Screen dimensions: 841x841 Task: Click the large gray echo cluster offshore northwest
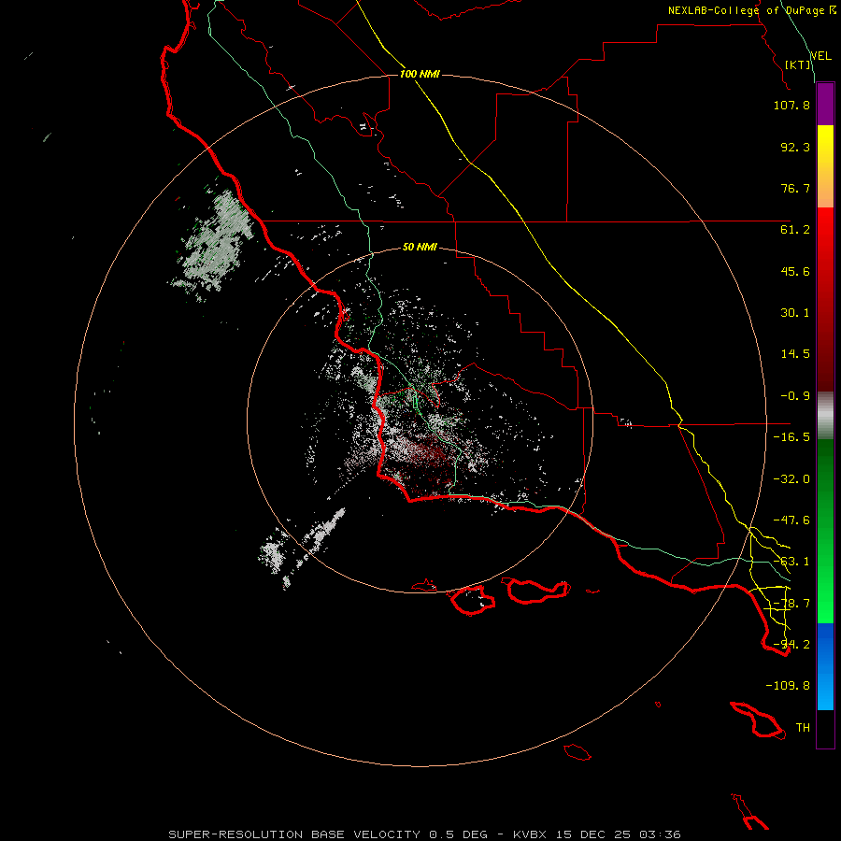(215, 244)
